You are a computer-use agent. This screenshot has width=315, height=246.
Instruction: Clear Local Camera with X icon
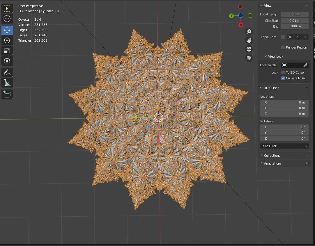click(305, 37)
